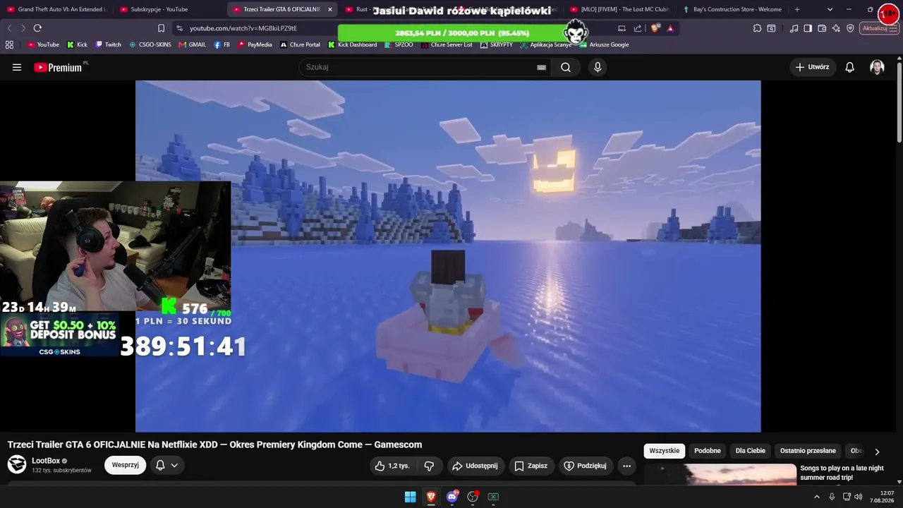Open Discord from the taskbar
Viewport: 903px width, 508px height.
click(x=452, y=497)
